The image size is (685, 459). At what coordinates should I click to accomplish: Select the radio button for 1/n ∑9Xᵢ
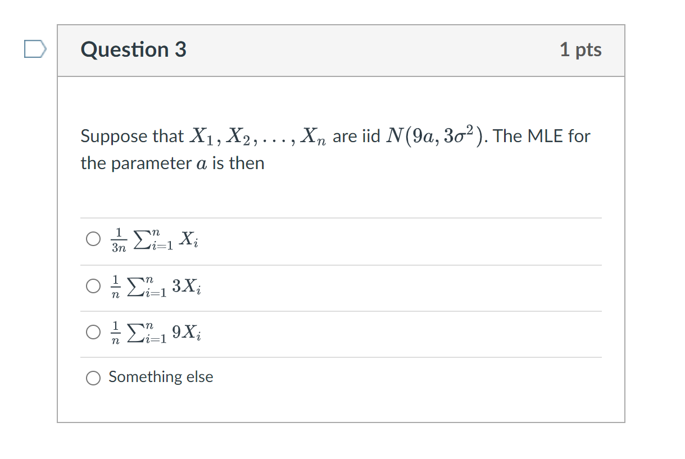click(93, 332)
